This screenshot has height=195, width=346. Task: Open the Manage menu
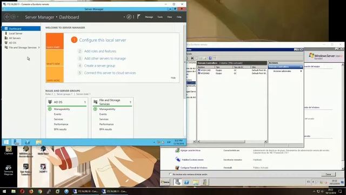point(149,17)
